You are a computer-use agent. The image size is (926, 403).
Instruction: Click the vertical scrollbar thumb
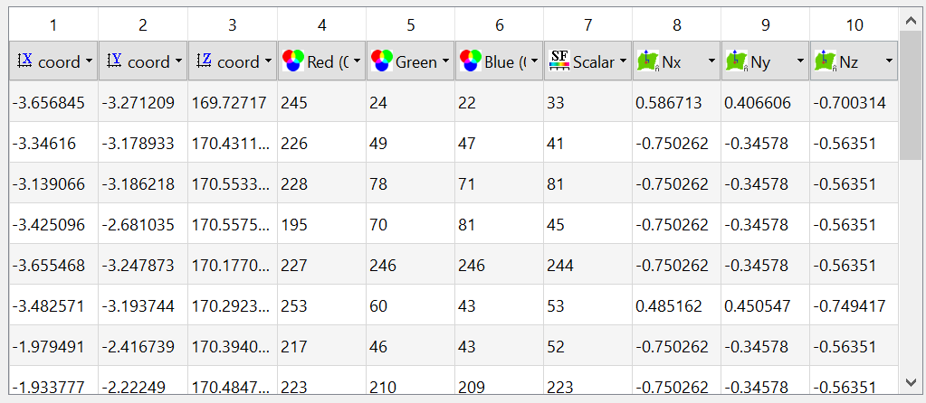tap(910, 95)
